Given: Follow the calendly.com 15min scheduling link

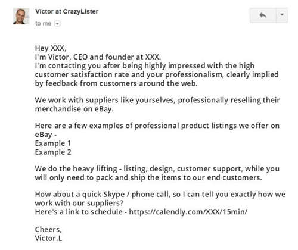Looking at the screenshot, I should pos(188,212).
